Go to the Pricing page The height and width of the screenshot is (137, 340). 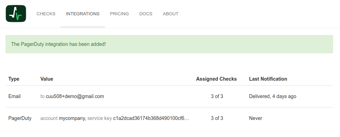pyautogui.click(x=119, y=14)
